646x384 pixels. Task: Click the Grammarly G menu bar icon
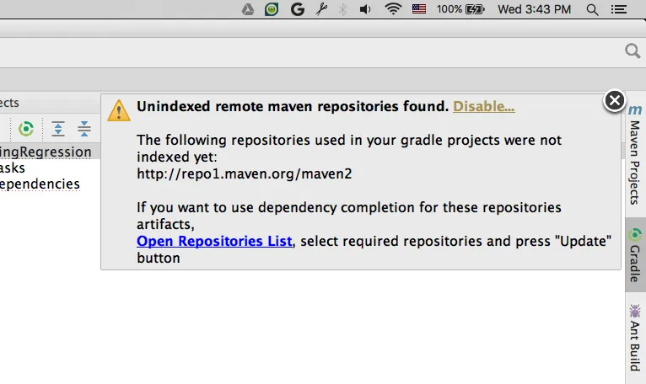297,9
